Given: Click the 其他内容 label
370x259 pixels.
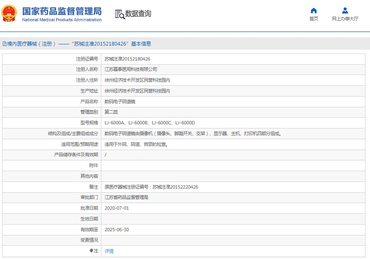Looking at the screenshot, I should pyautogui.click(x=89, y=176).
